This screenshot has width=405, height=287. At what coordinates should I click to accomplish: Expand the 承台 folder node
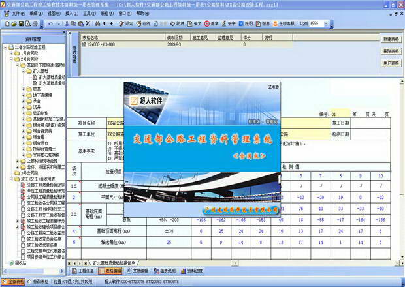(24, 101)
